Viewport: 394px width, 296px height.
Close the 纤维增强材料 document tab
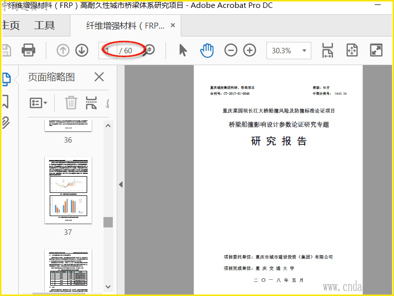point(173,25)
